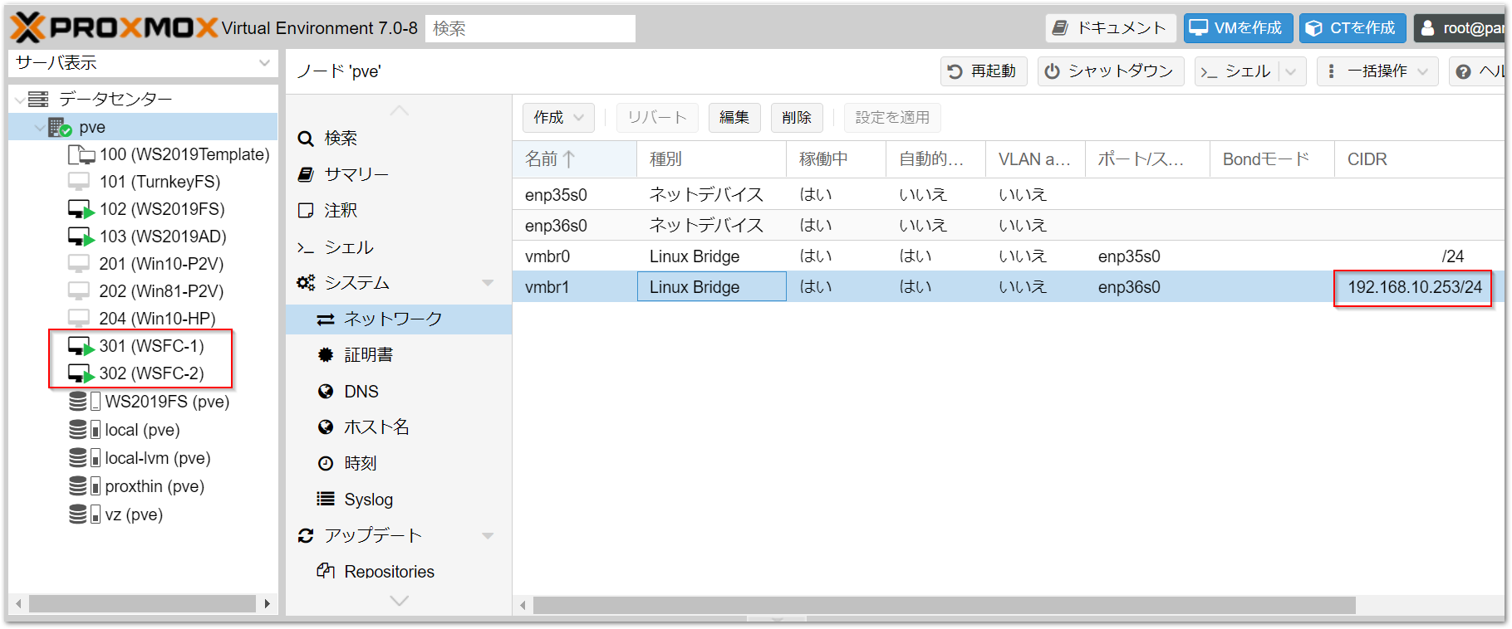Select the enp35s0 row
1512x629 pixels.
click(1009, 195)
